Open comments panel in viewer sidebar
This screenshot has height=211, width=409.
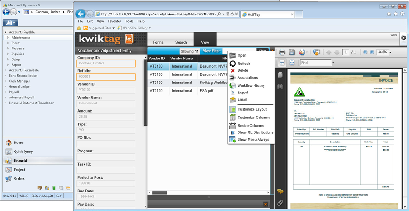(280, 191)
